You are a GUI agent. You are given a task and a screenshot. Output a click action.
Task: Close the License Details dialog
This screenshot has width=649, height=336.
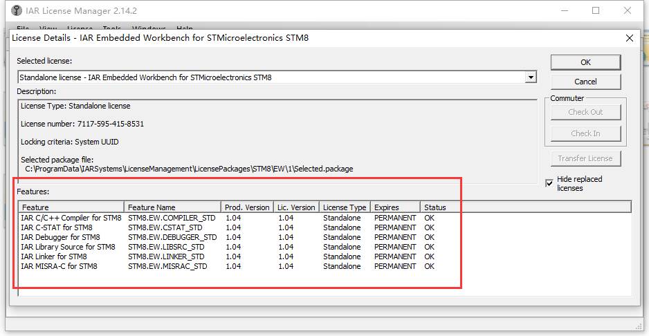(630, 39)
